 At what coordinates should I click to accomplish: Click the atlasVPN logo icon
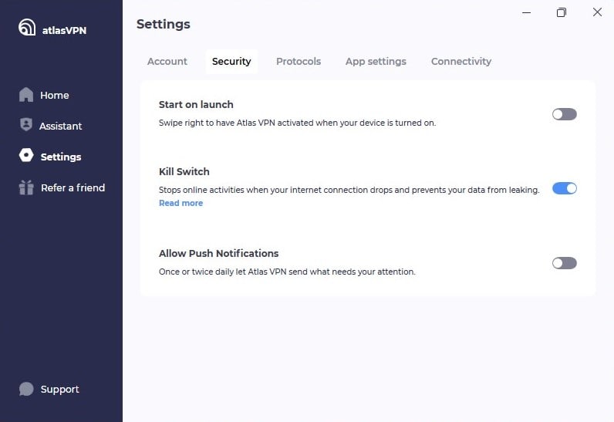click(27, 28)
